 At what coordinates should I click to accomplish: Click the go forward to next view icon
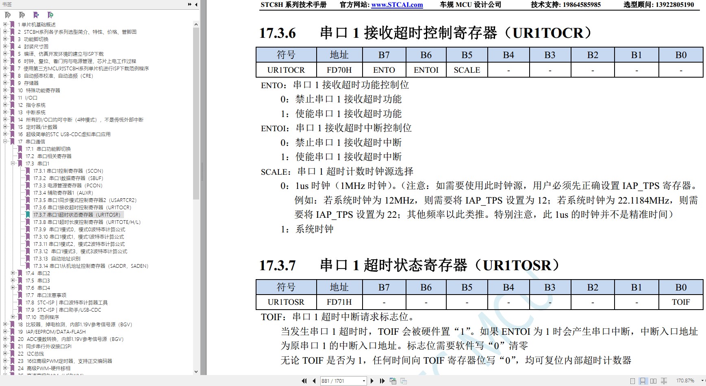[404, 381]
